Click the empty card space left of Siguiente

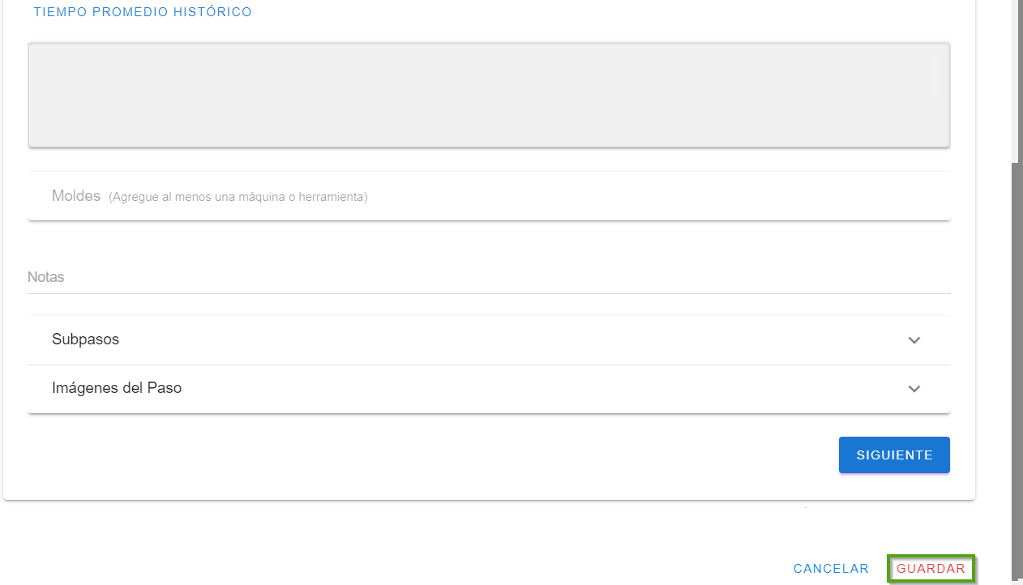pos(405,455)
